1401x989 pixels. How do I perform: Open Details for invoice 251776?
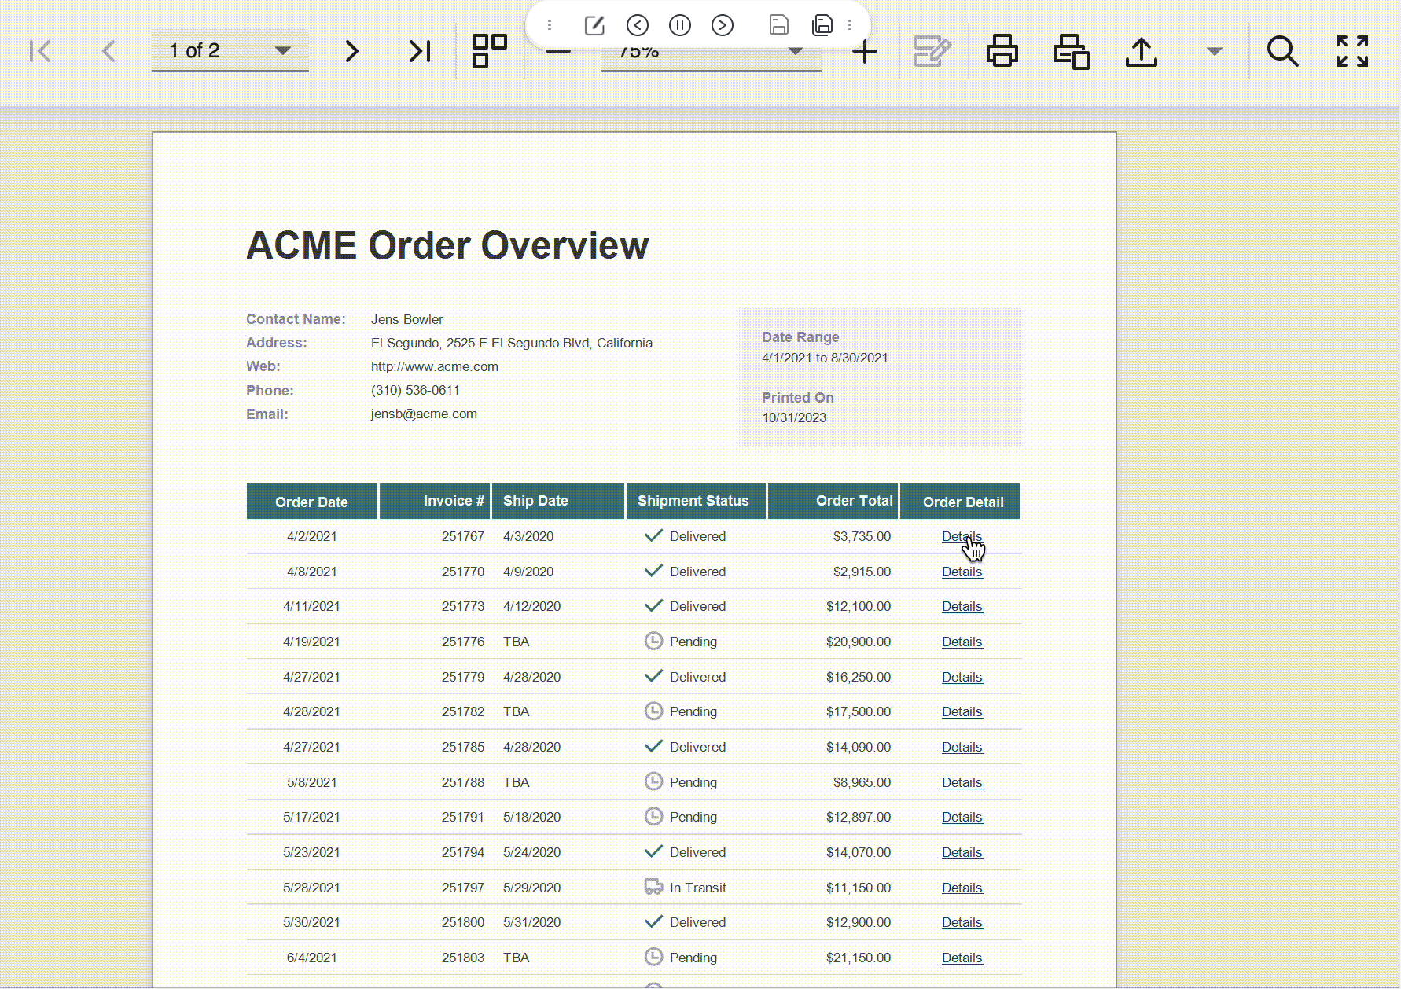tap(962, 642)
